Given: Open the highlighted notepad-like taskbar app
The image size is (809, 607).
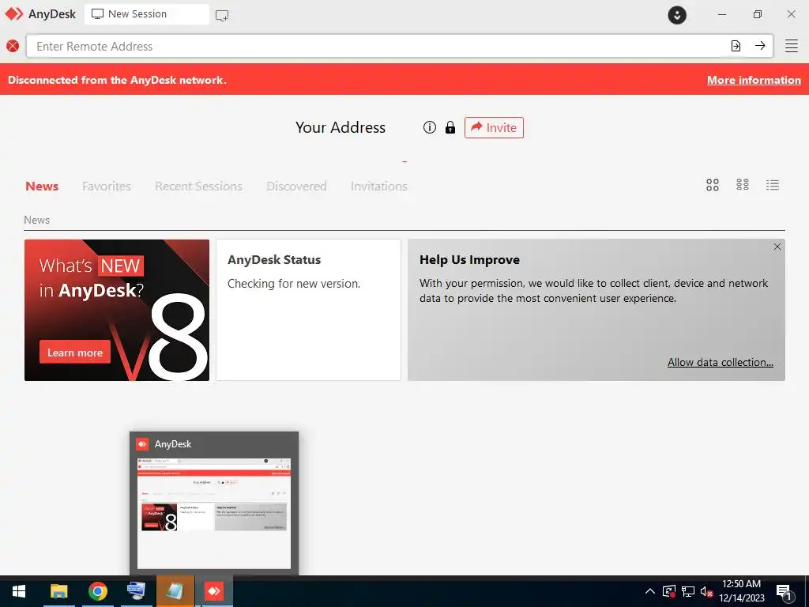Looking at the screenshot, I should point(175,591).
